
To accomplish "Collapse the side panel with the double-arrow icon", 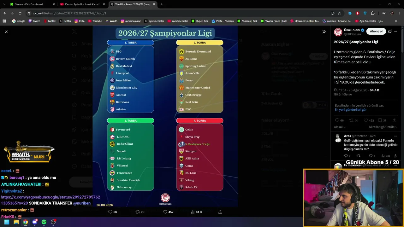I will [324, 32].
